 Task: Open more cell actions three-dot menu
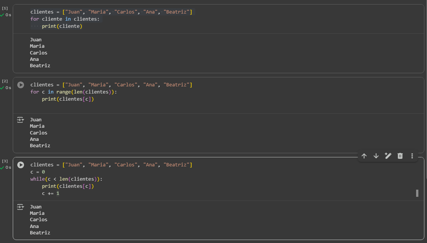click(412, 156)
